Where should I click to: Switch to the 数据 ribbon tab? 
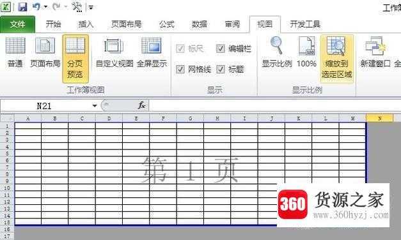click(200, 24)
